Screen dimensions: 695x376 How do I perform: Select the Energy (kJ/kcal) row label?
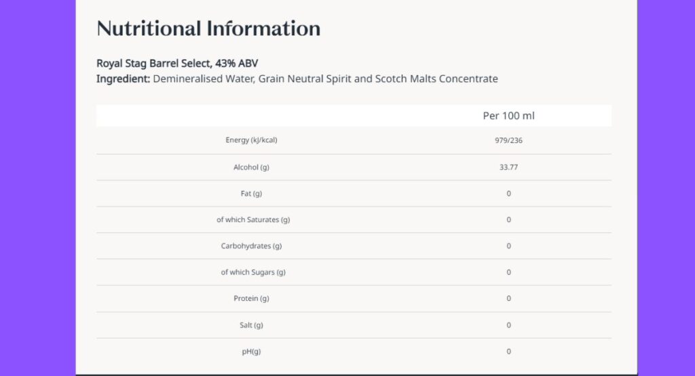click(x=251, y=140)
